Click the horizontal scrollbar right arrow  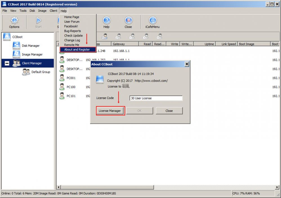pos(277,187)
